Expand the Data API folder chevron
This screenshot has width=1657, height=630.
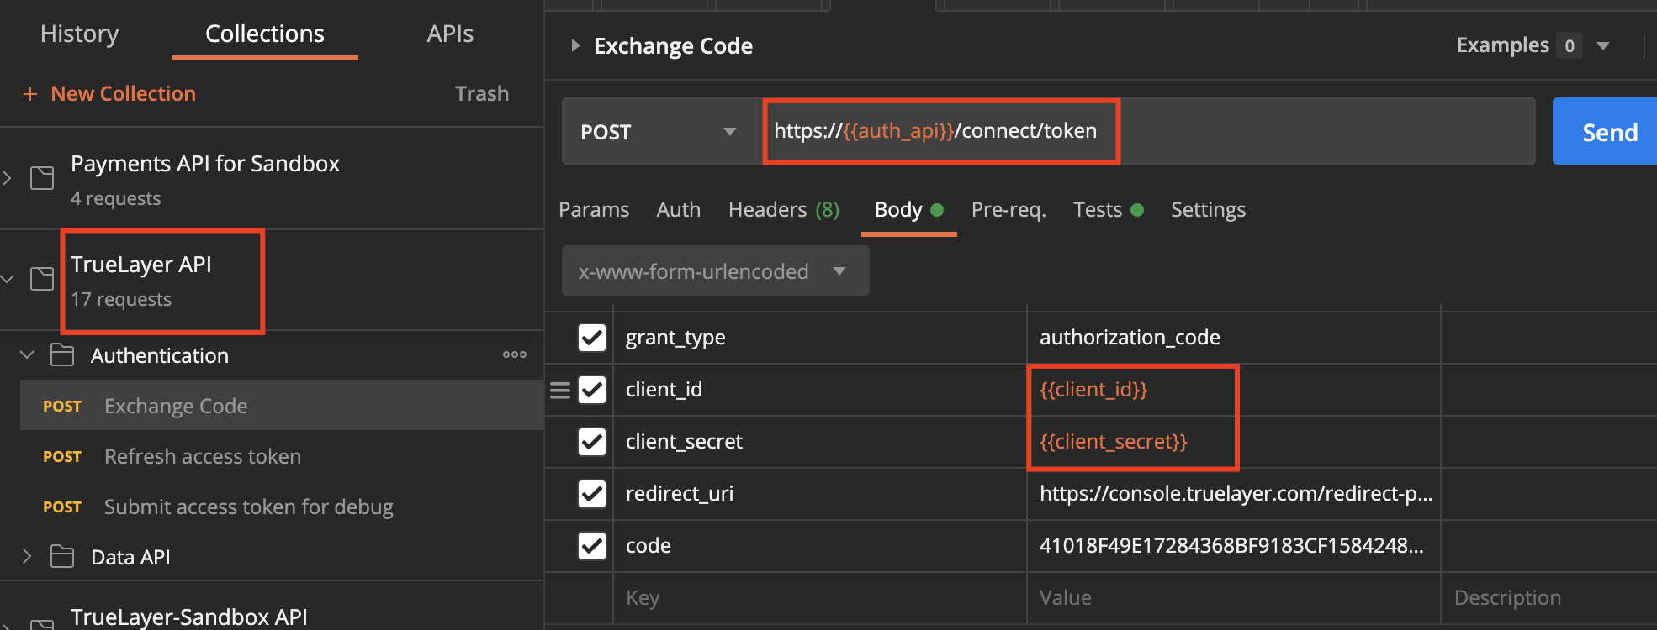pos(27,556)
